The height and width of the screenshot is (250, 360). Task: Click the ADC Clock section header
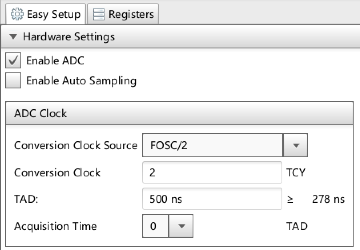179,113
